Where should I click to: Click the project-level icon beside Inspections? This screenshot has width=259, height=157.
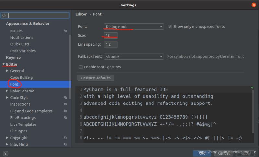pyautogui.click(x=65, y=104)
